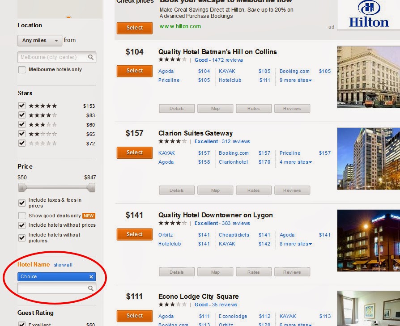
Task: Select the $157 Clarion Suites Gateway
Action: click(134, 152)
